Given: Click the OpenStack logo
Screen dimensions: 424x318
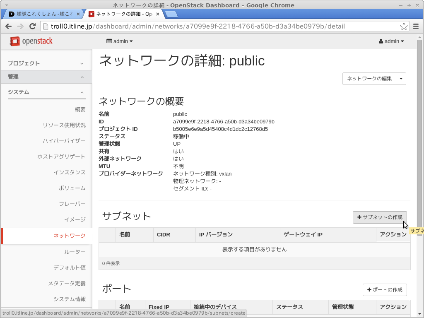Looking at the screenshot, I should pyautogui.click(x=31, y=41).
